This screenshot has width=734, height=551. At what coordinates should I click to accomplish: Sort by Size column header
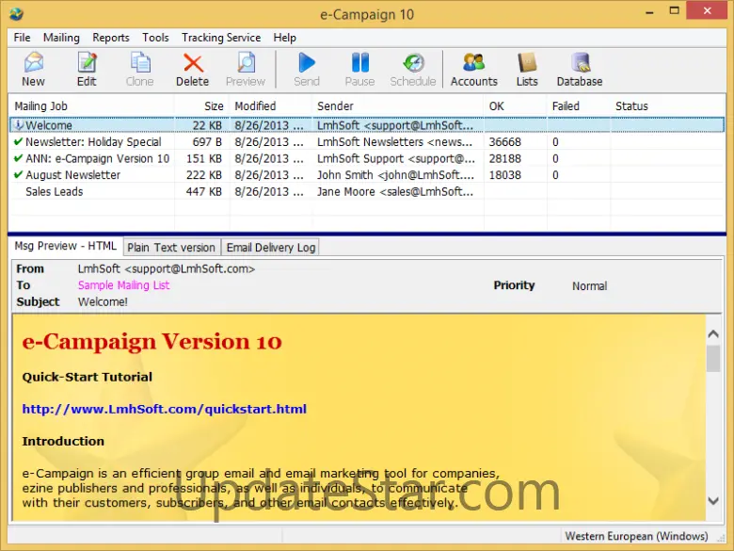pyautogui.click(x=202, y=106)
